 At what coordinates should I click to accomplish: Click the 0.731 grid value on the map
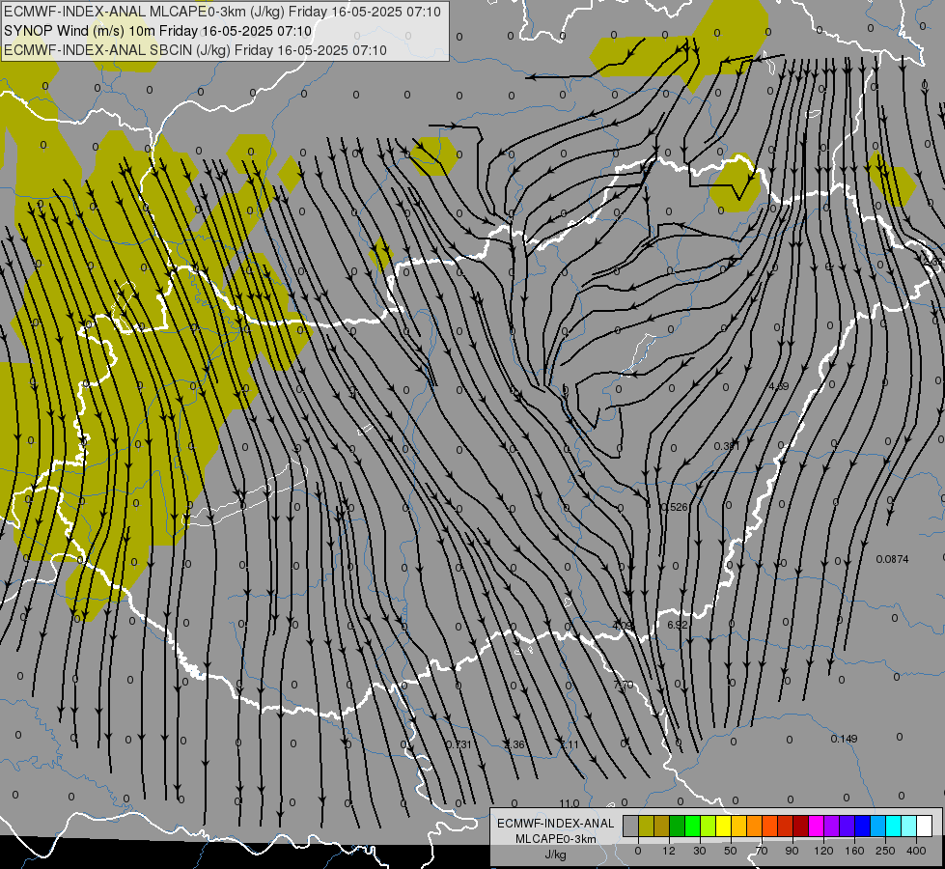[x=459, y=744]
